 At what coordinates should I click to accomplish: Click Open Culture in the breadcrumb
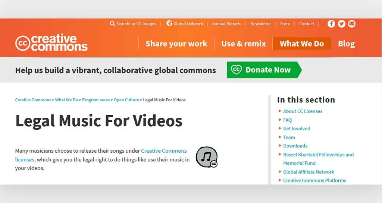[x=126, y=100]
